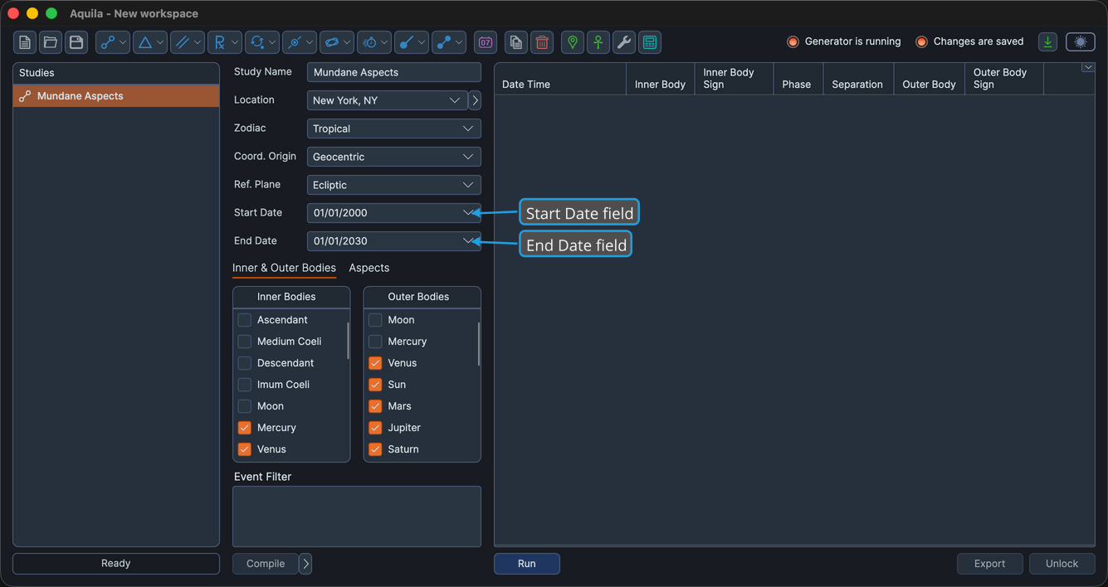Click the red trash can delete icon
The image size is (1108, 587).
point(542,42)
